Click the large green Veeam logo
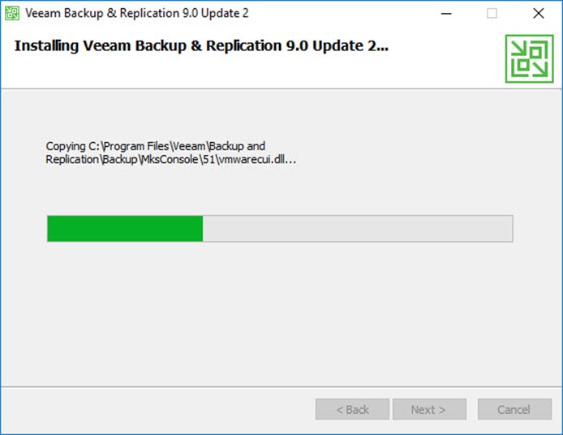The width and height of the screenshot is (563, 435). pos(529,58)
